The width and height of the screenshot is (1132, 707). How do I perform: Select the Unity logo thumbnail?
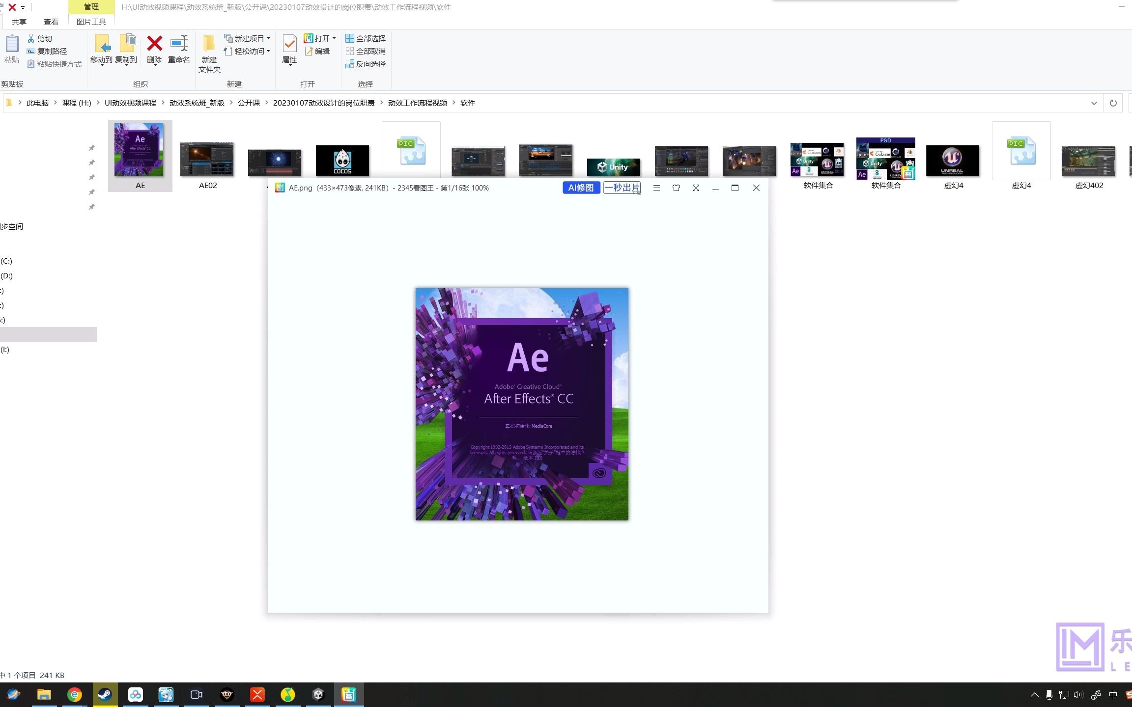coord(614,167)
